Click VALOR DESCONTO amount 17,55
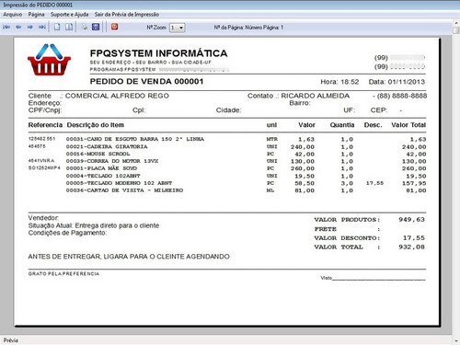This screenshot has width=460, height=345. 414,238
